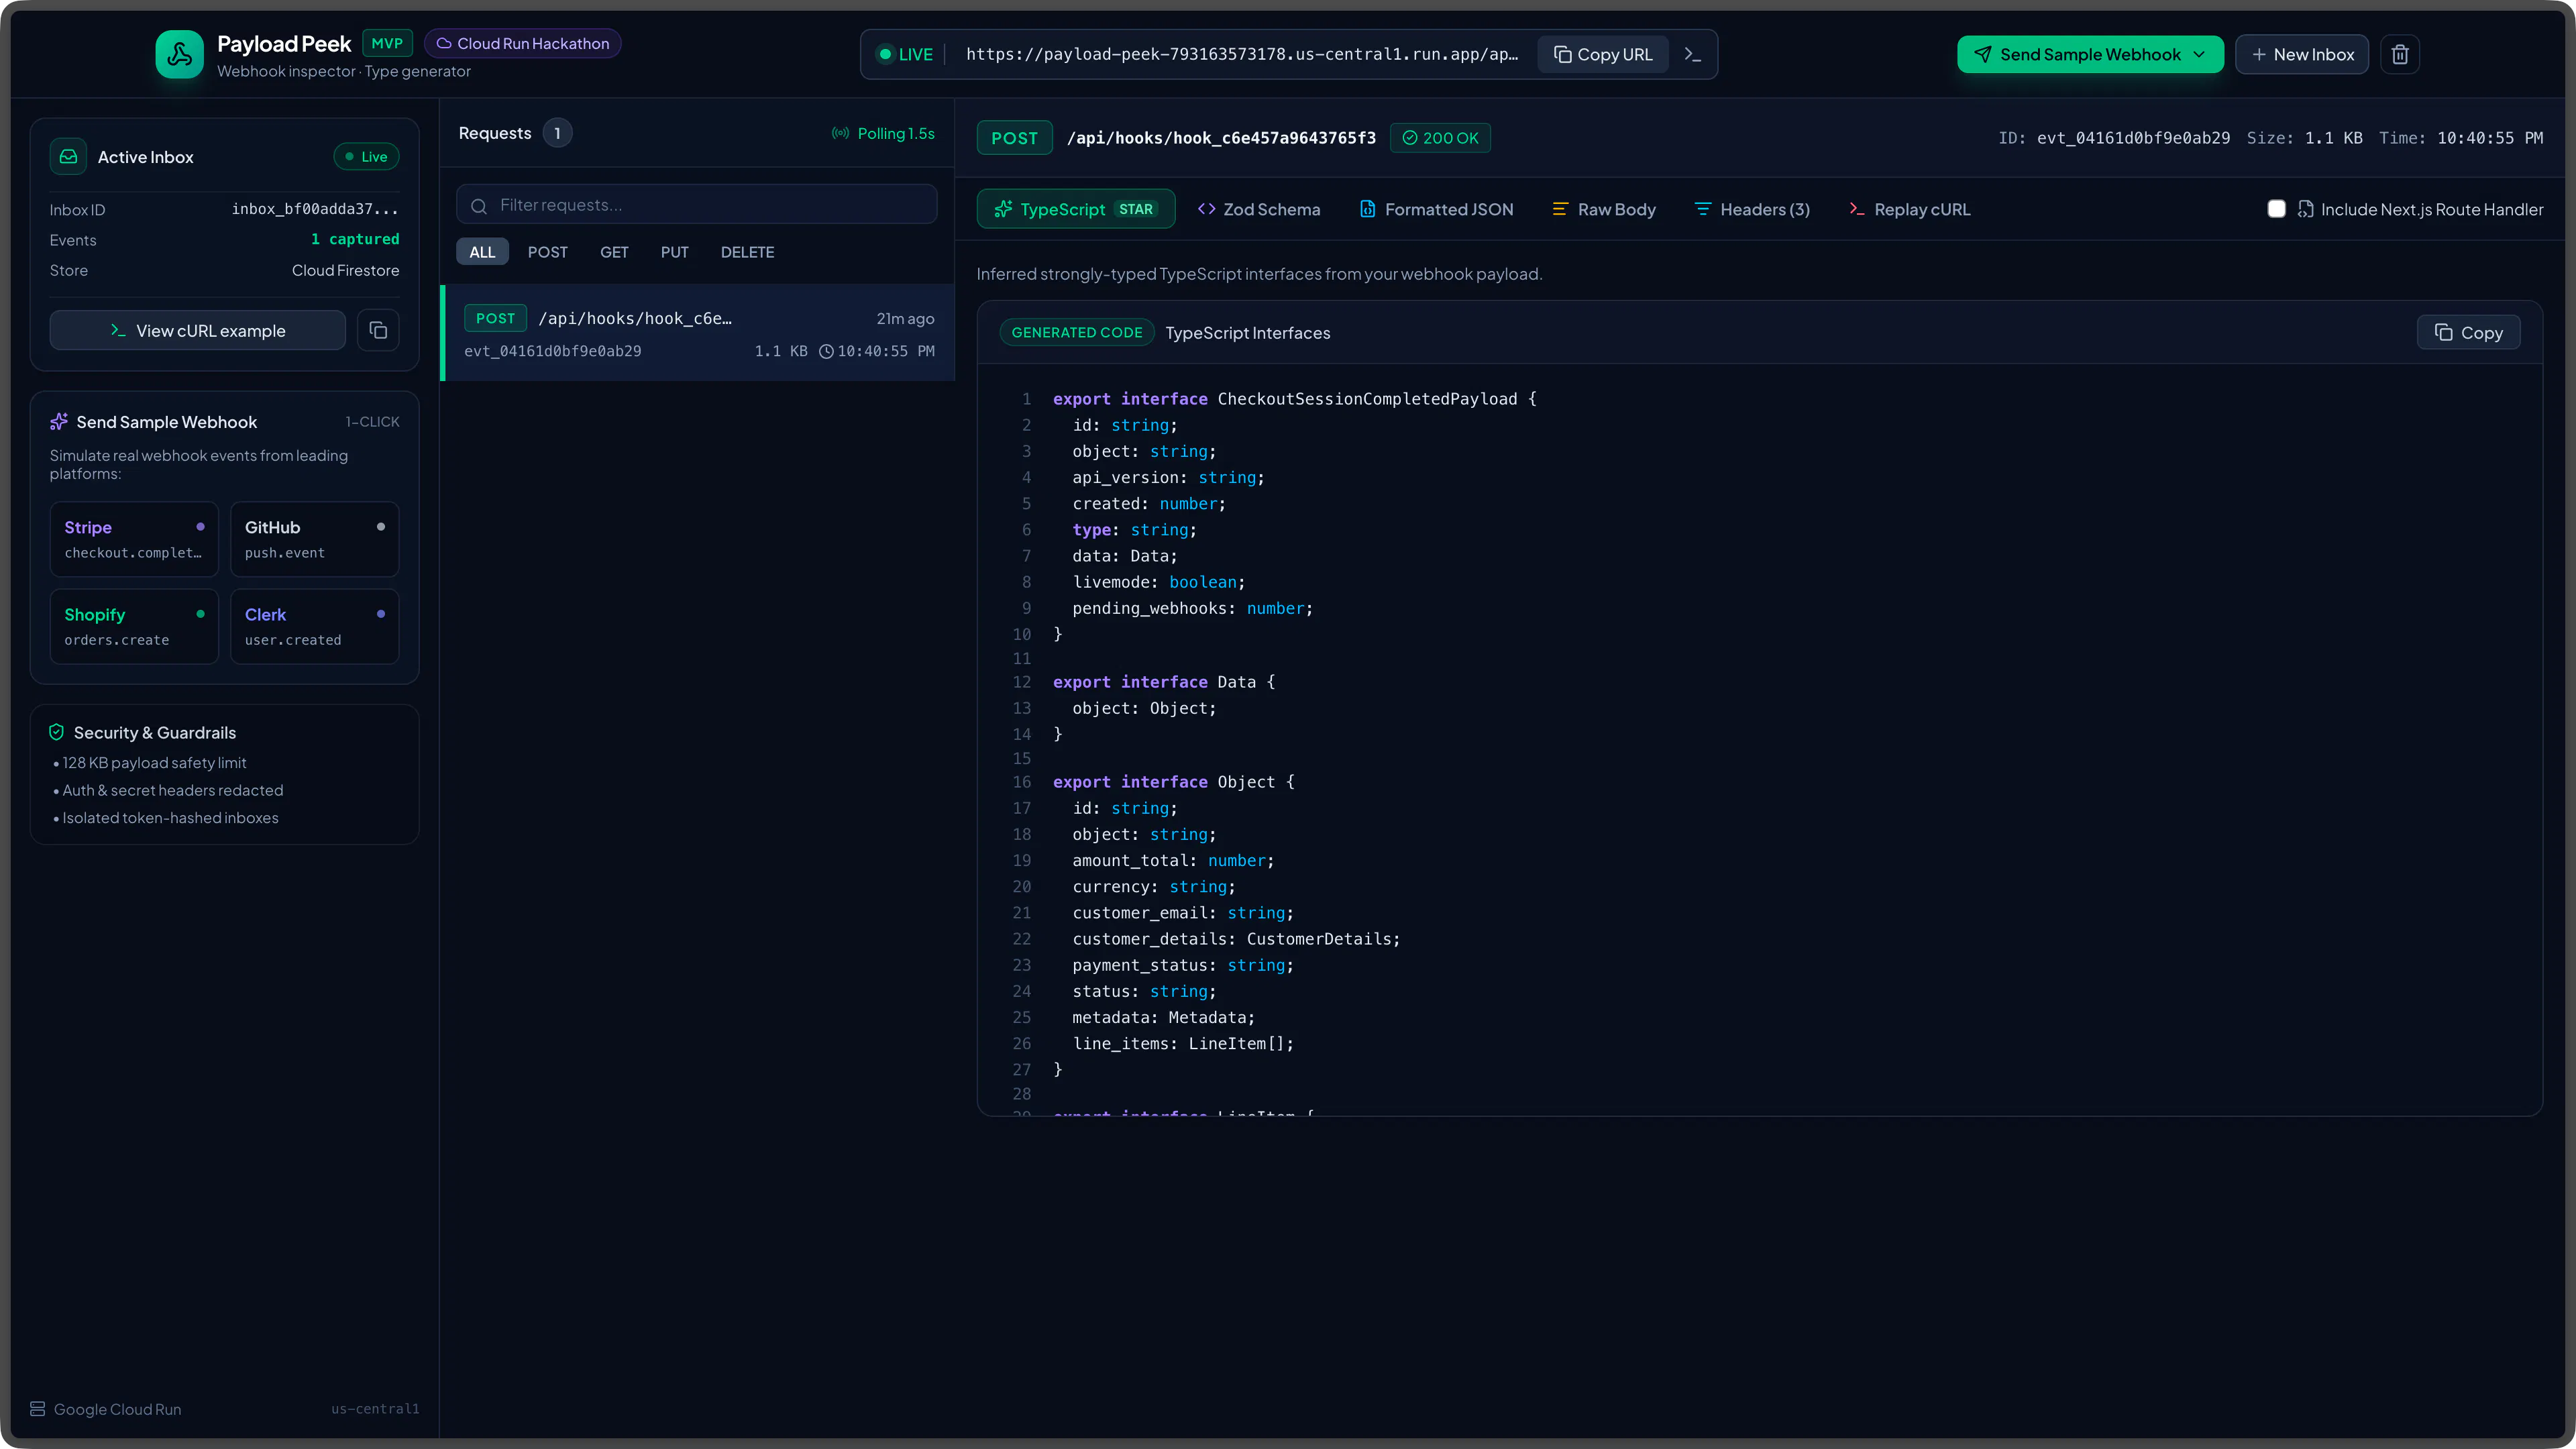Viewport: 2576px width, 1449px height.
Task: Click the Cloud Run Hackathon badge
Action: pyautogui.click(x=523, y=43)
